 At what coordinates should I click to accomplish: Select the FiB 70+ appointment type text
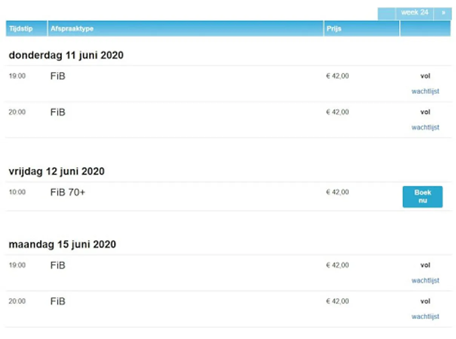pos(68,192)
